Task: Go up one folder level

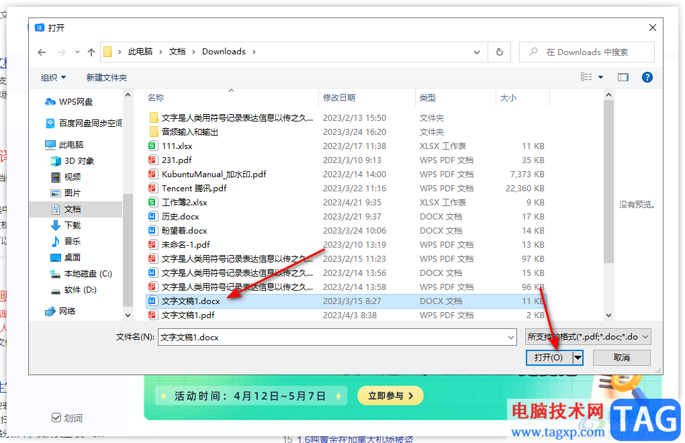Action: point(91,52)
